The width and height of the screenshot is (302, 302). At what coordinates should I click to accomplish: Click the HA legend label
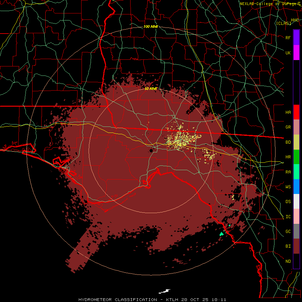point(288,112)
